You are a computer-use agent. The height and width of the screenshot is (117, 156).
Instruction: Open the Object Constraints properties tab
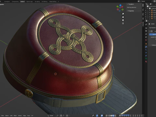pos(146,56)
